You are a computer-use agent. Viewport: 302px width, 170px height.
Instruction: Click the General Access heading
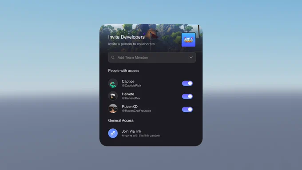(121, 121)
